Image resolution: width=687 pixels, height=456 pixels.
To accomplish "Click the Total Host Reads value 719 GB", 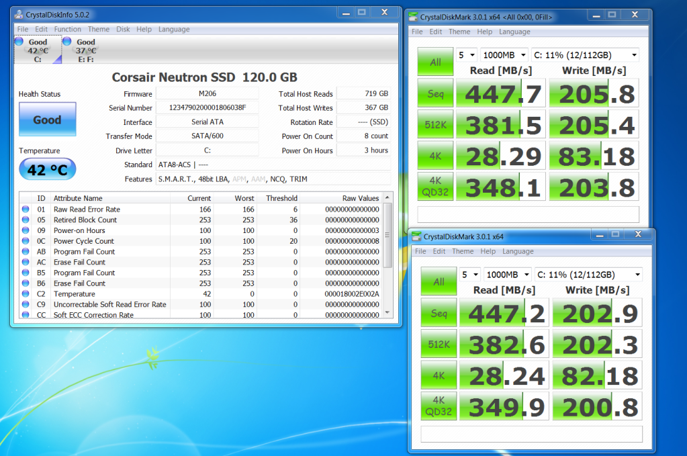I will pos(363,93).
